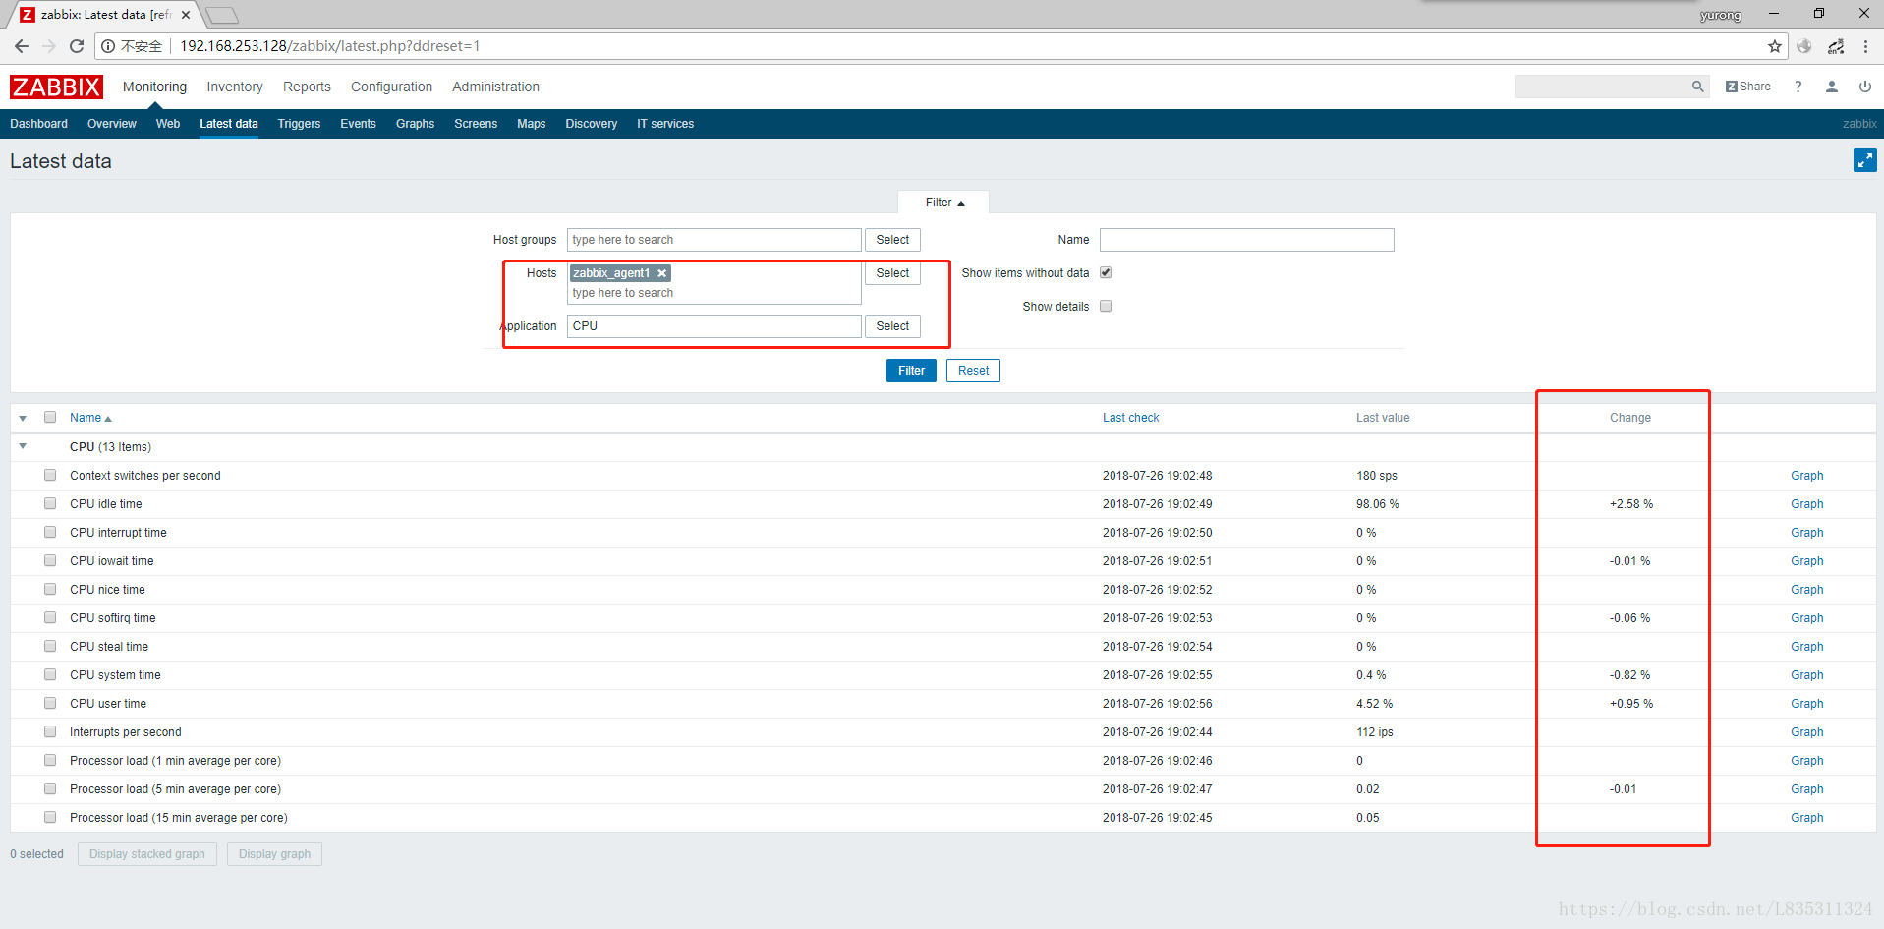Click browser forward arrow
The height and width of the screenshot is (929, 1884).
pos(49,46)
